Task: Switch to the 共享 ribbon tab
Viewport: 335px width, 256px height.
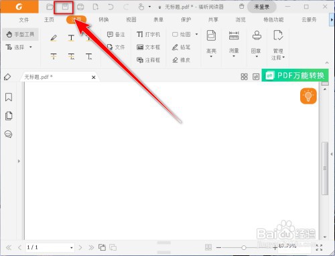Action: [213, 19]
